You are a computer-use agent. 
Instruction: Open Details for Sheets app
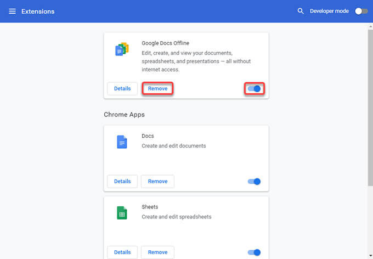coord(122,252)
